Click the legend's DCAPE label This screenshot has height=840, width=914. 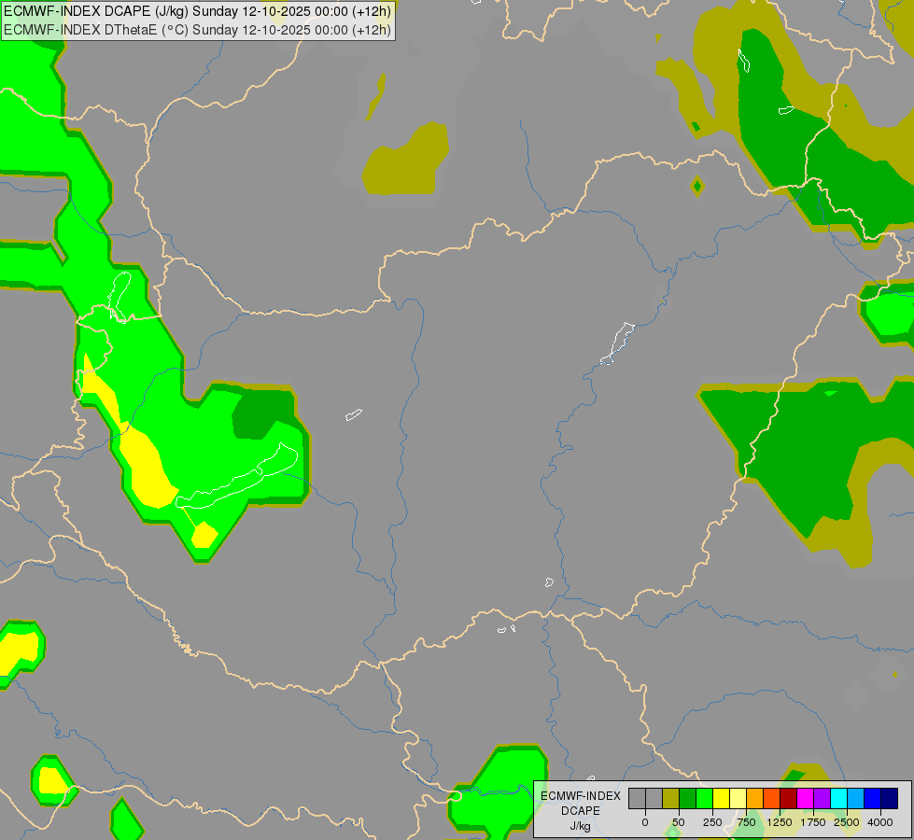tap(581, 811)
